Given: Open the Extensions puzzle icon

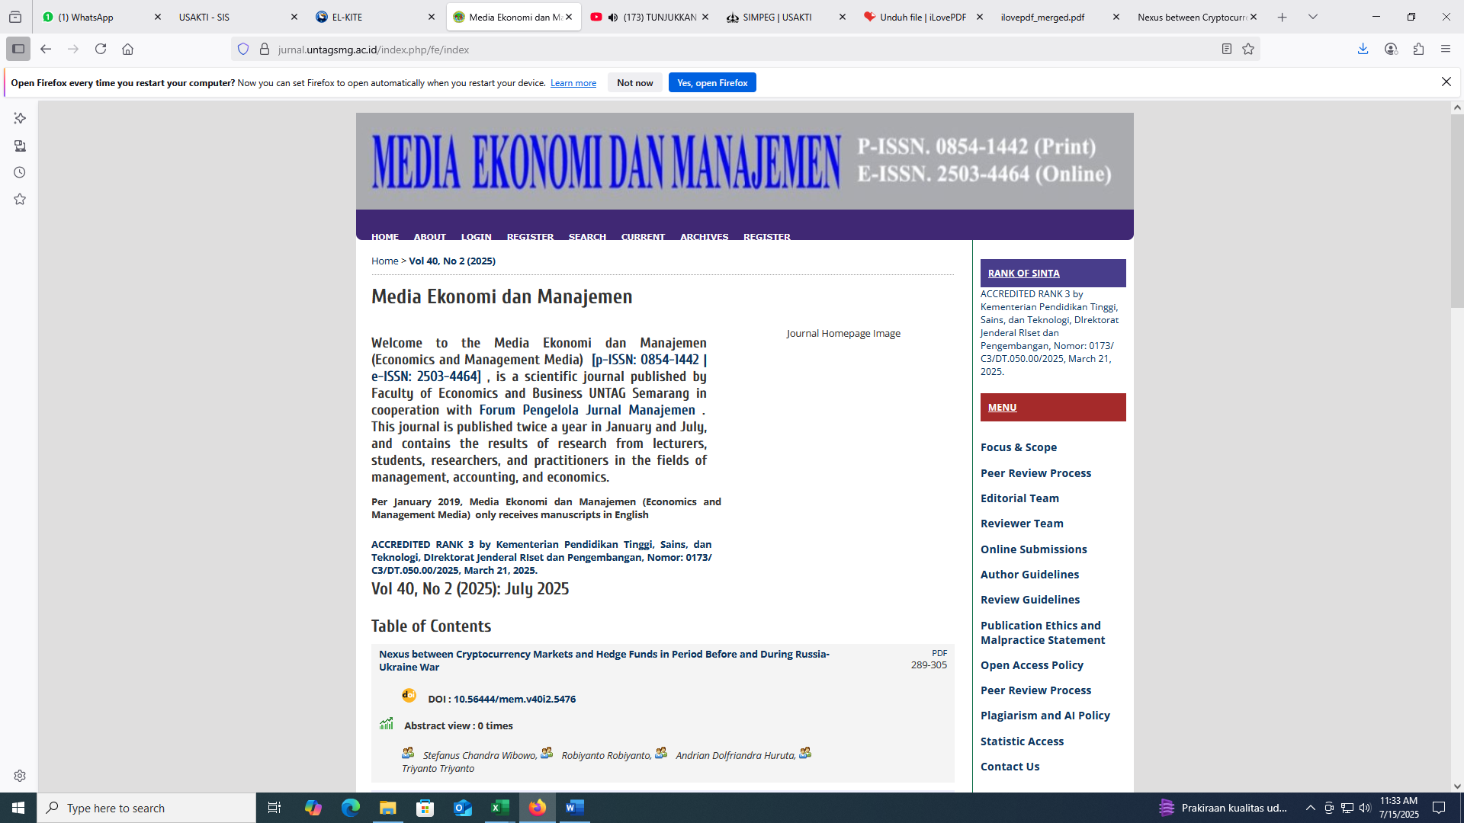Looking at the screenshot, I should tap(1418, 49).
